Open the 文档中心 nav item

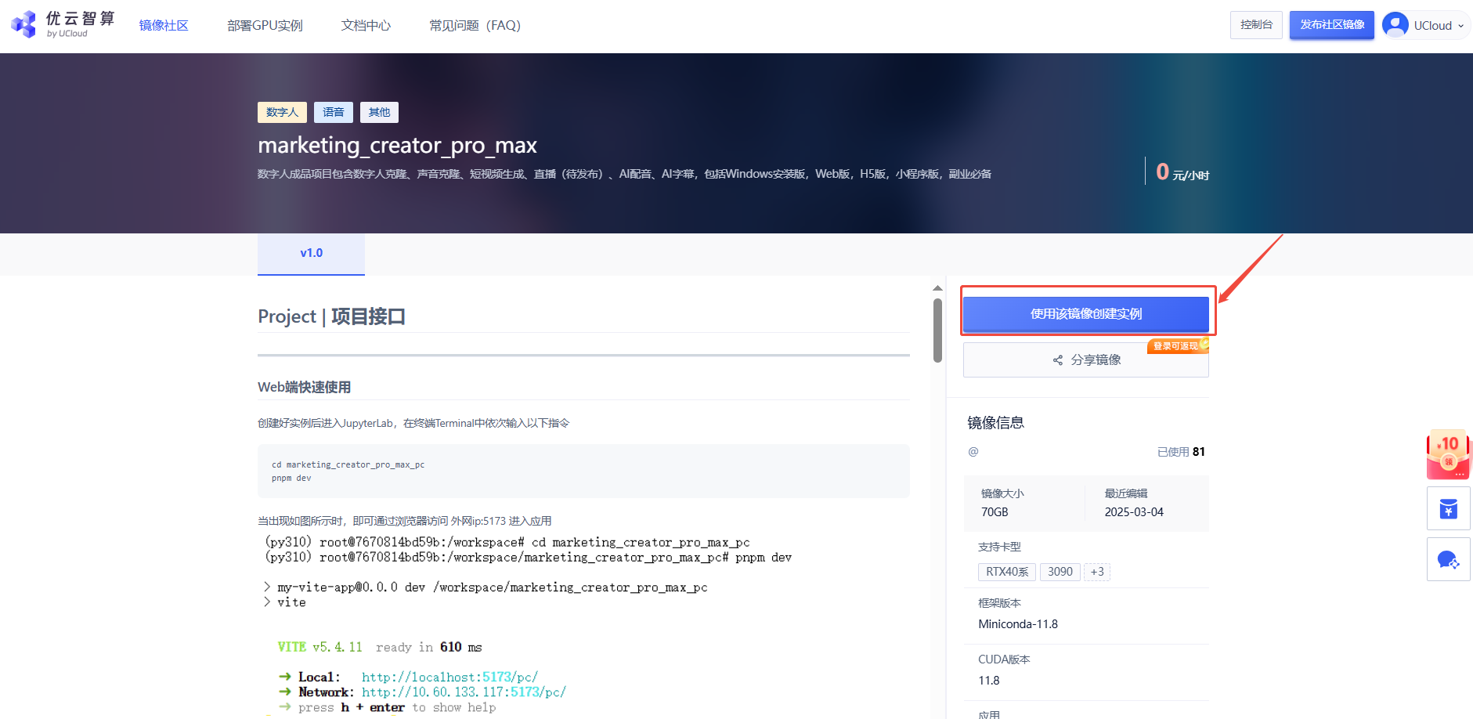click(366, 25)
